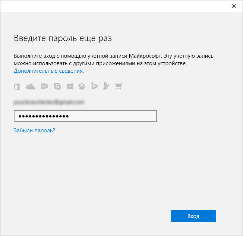This screenshot has width=243, height=236.
Task: Focus the masked password input field
Action: tap(85, 116)
